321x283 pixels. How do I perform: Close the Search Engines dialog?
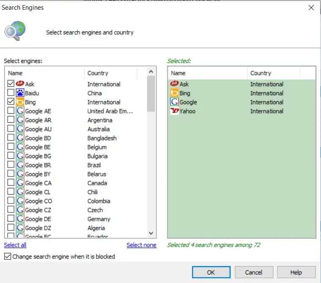311,8
